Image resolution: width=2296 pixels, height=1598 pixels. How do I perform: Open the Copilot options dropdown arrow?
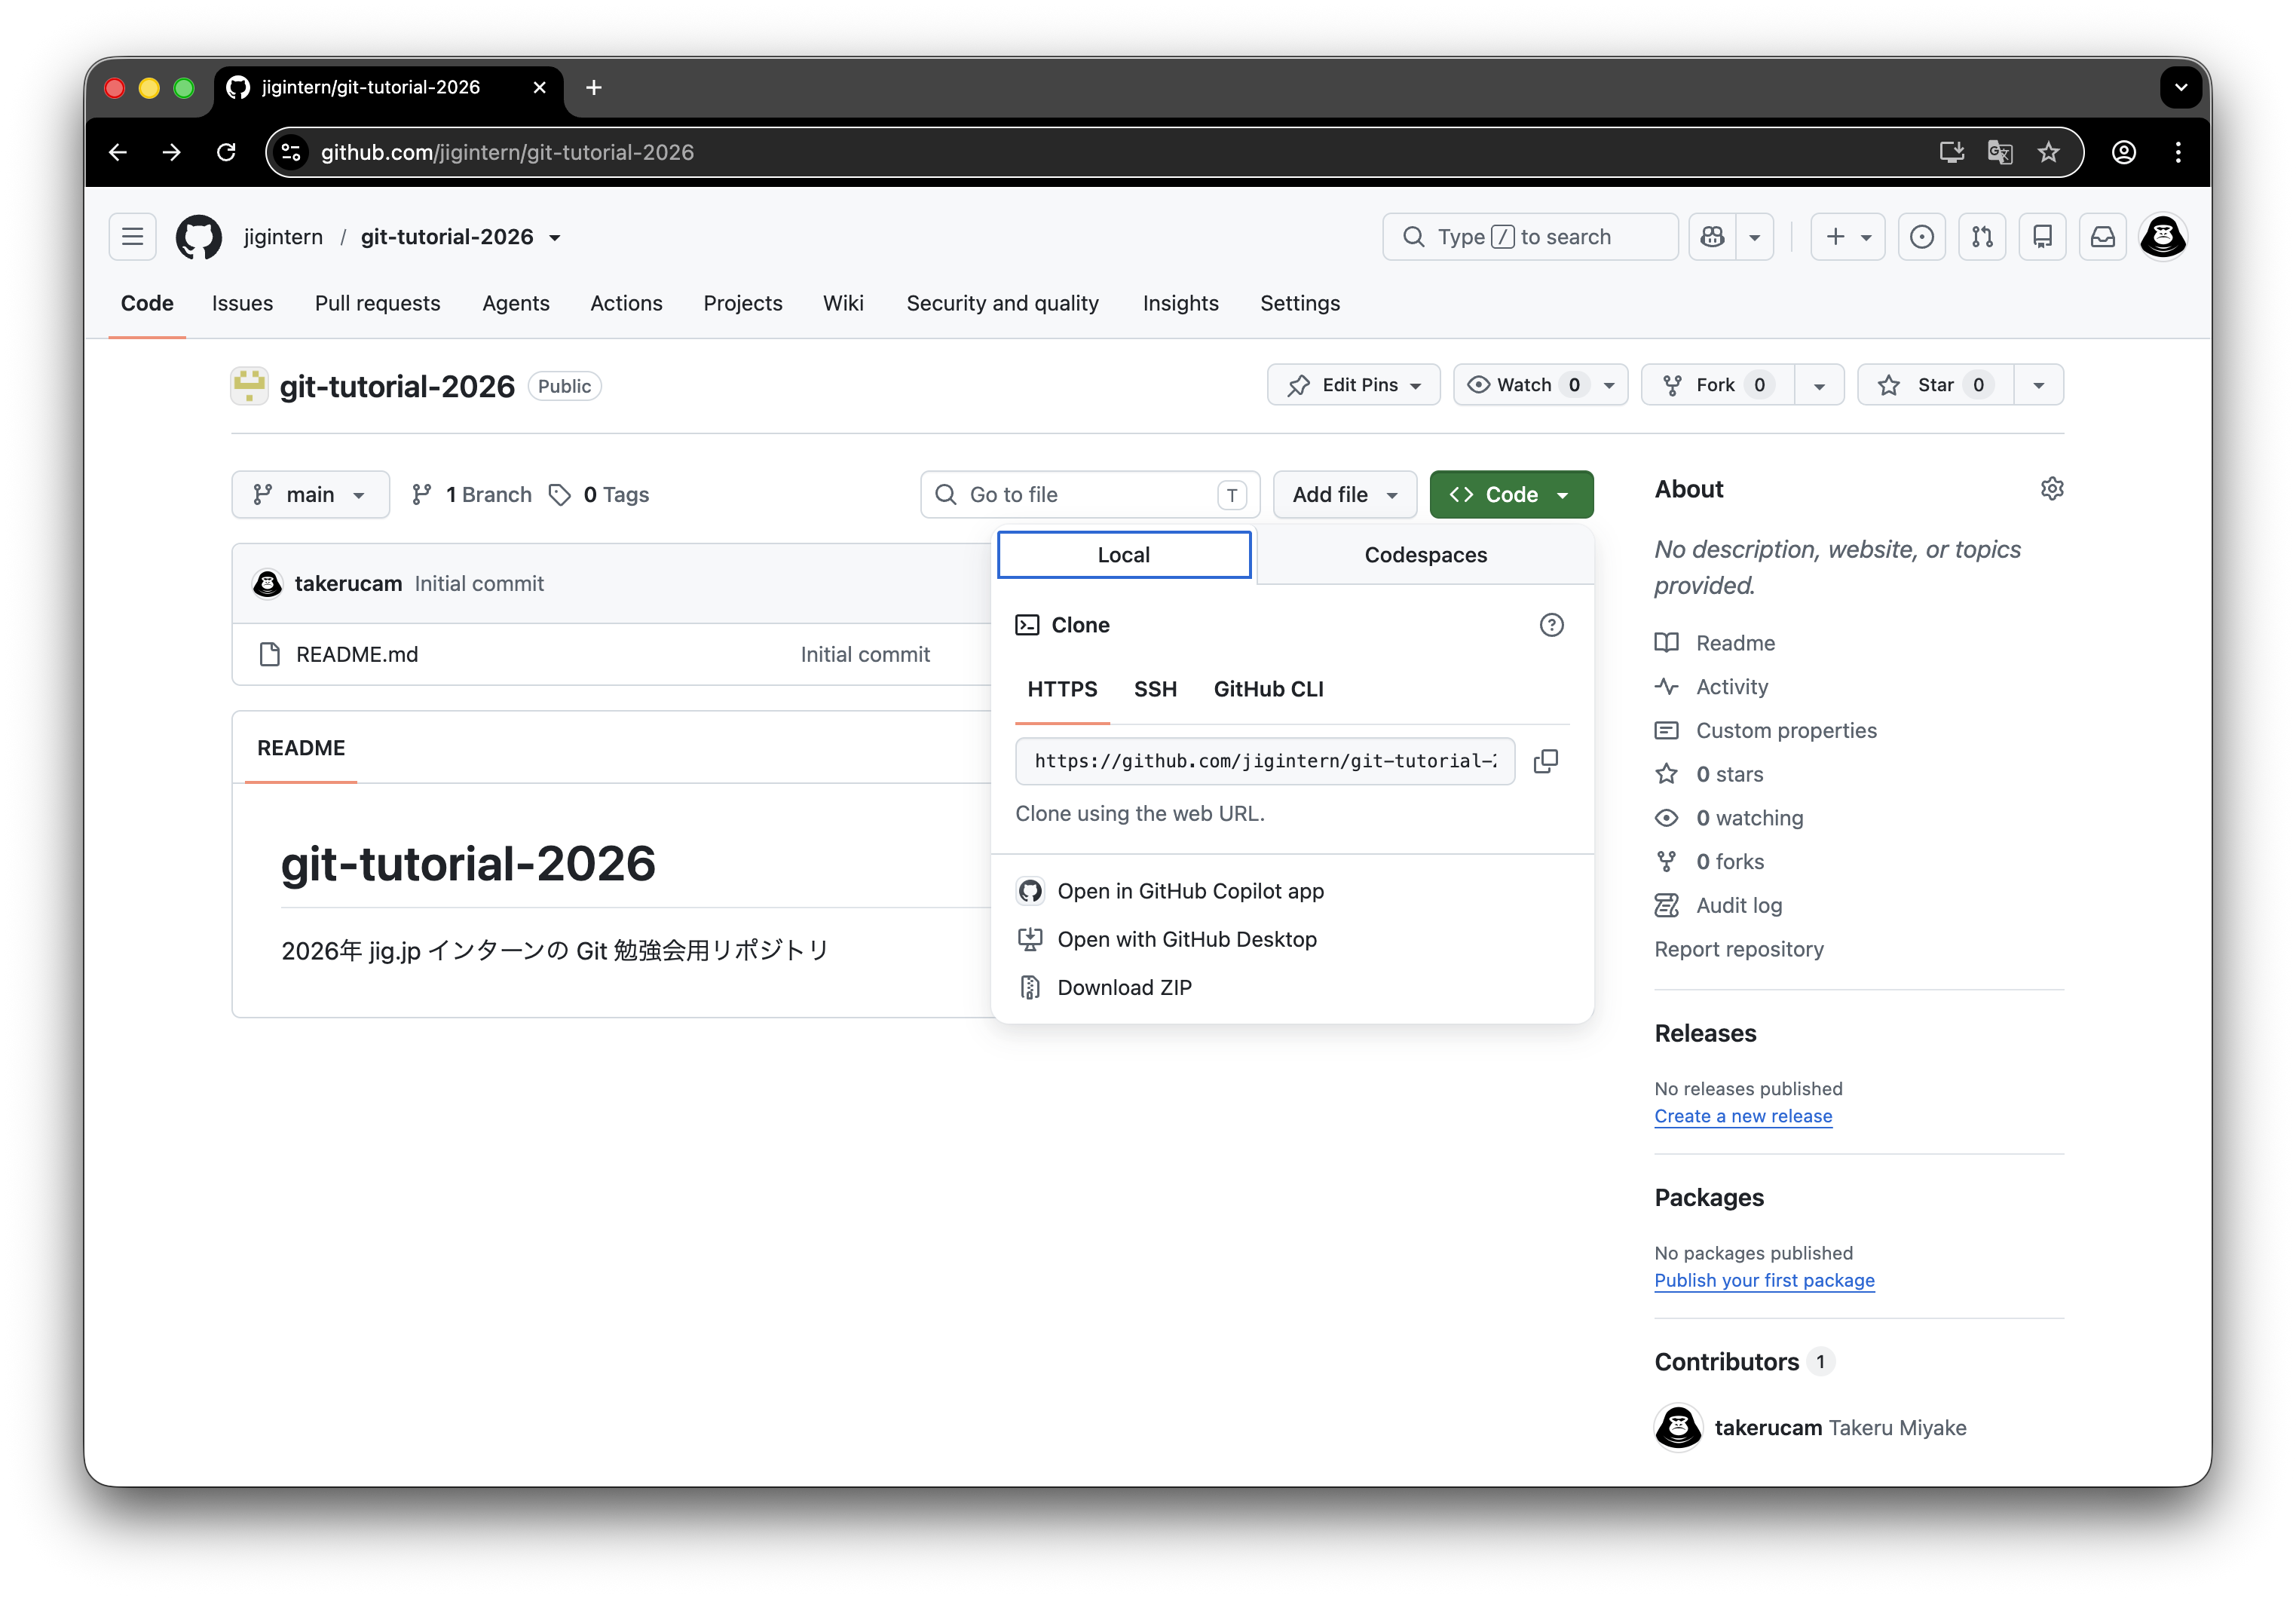[1755, 237]
